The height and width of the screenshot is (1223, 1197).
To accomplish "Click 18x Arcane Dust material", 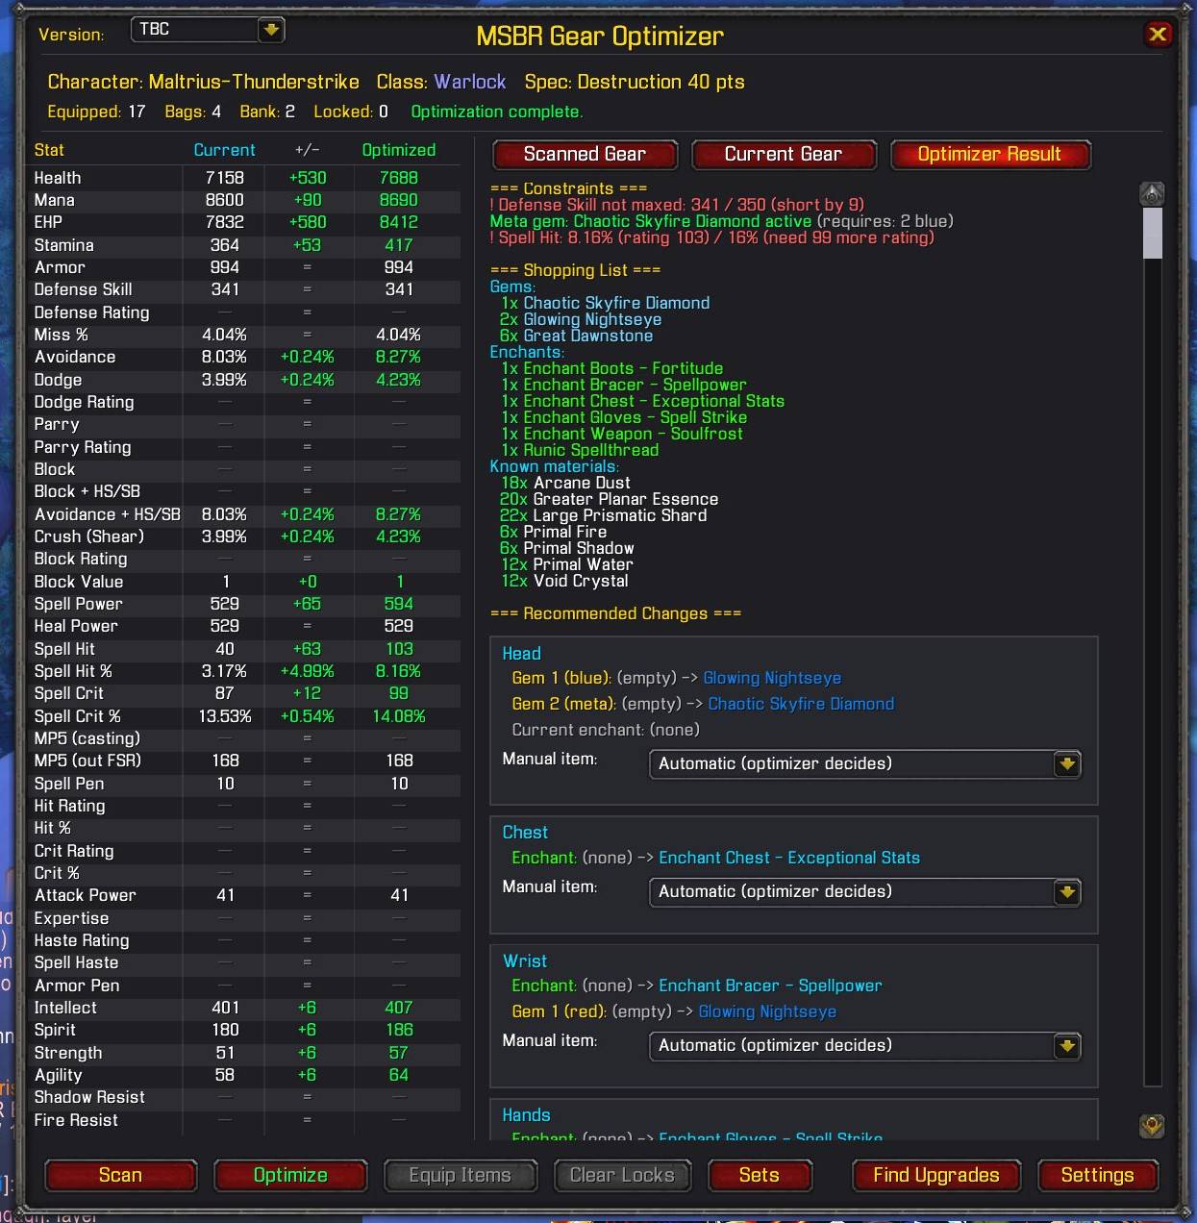I will (565, 483).
